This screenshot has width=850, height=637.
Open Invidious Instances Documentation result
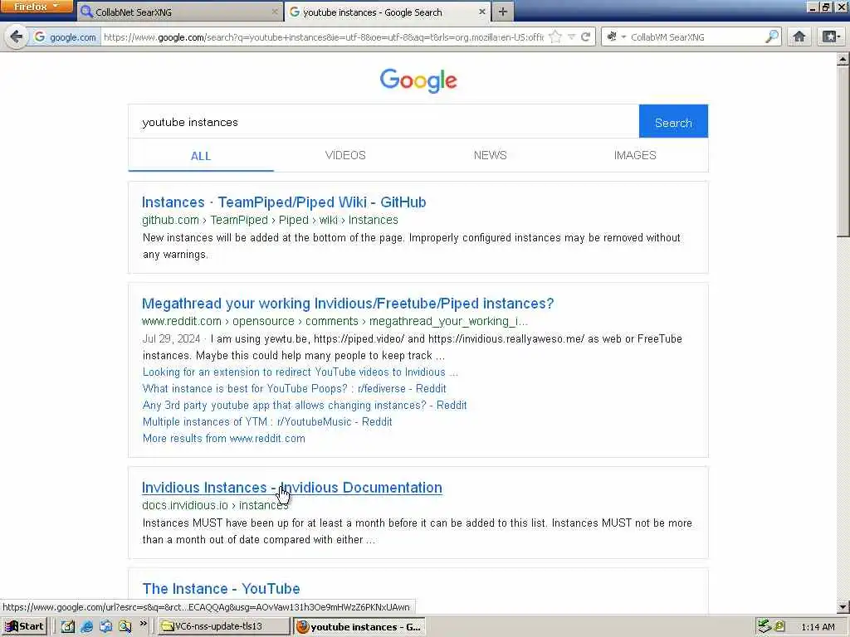(291, 488)
